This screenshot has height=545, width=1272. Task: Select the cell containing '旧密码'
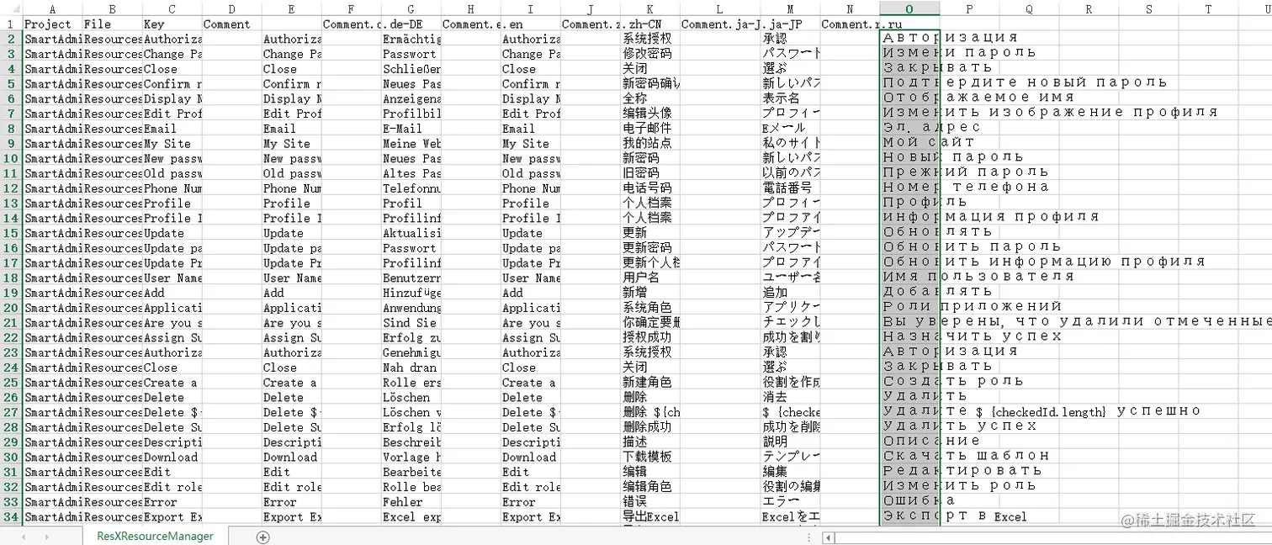pos(650,173)
